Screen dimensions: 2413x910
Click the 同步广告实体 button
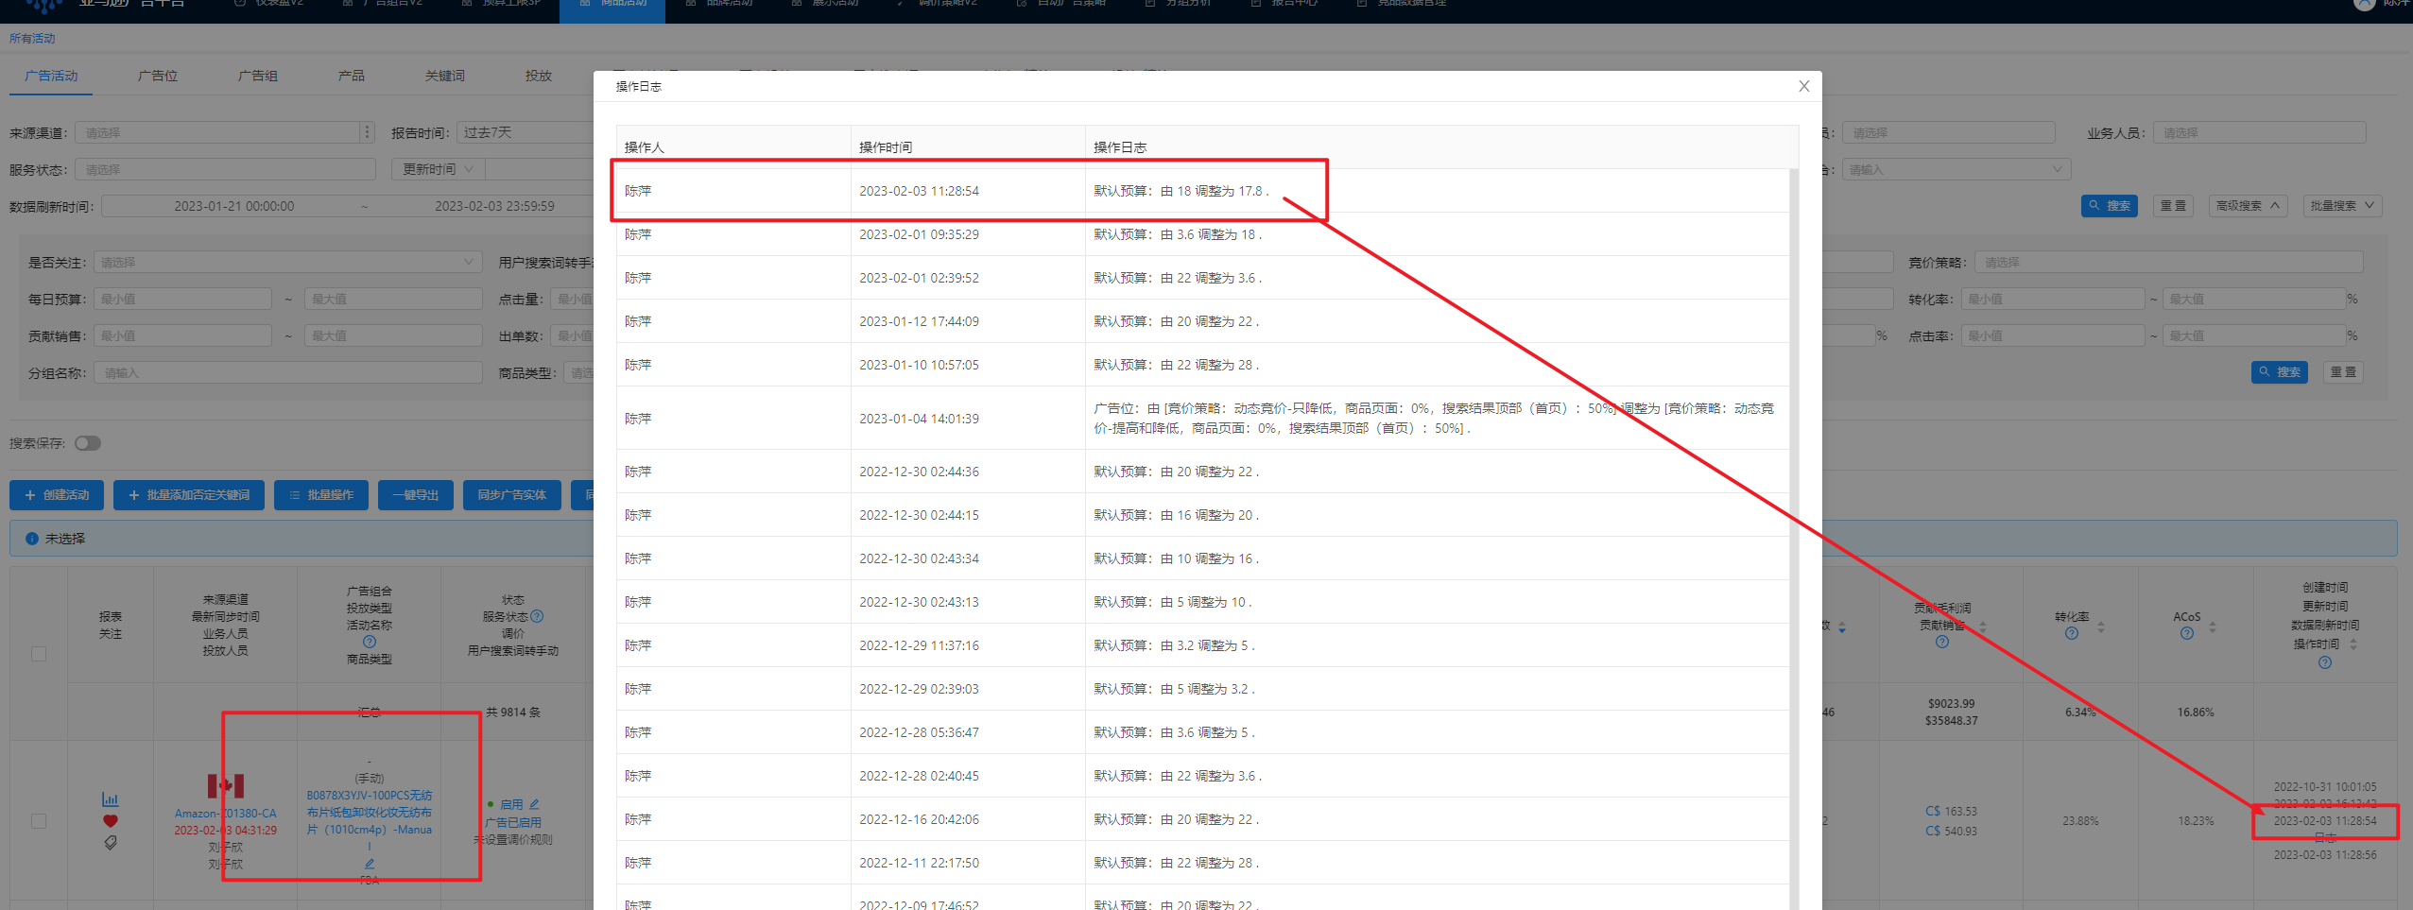coord(511,495)
